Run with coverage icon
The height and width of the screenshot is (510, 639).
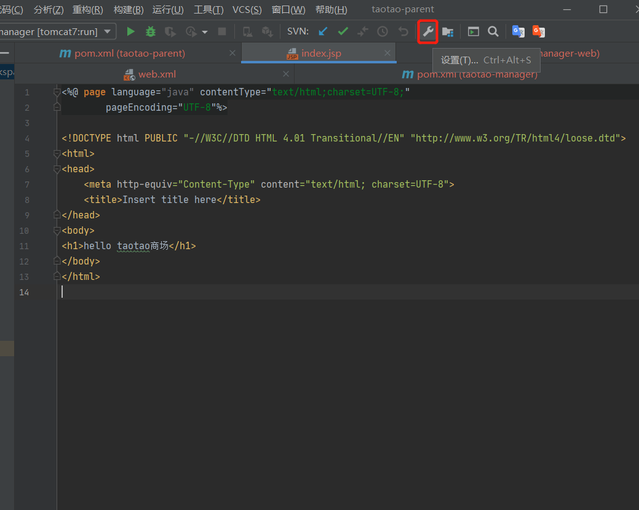[x=170, y=31]
